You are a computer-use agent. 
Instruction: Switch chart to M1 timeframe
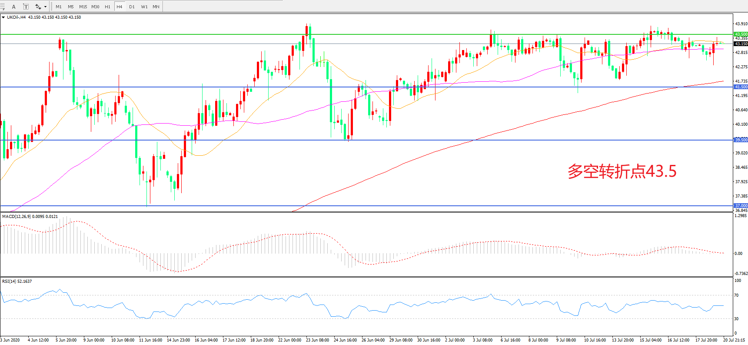59,7
